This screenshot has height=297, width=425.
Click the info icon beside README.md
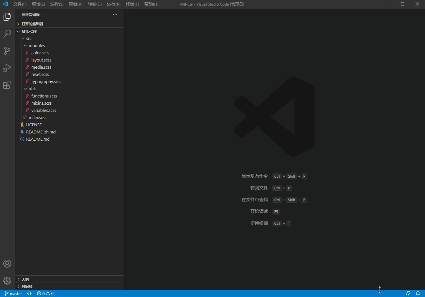point(22,139)
